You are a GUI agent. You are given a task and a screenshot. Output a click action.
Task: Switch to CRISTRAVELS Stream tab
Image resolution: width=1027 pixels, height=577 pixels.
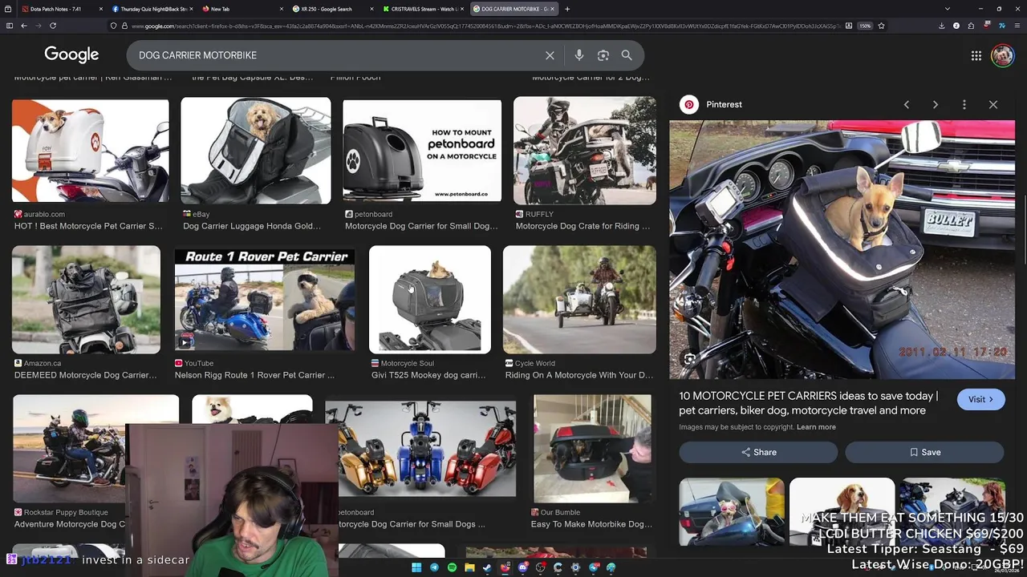click(421, 9)
